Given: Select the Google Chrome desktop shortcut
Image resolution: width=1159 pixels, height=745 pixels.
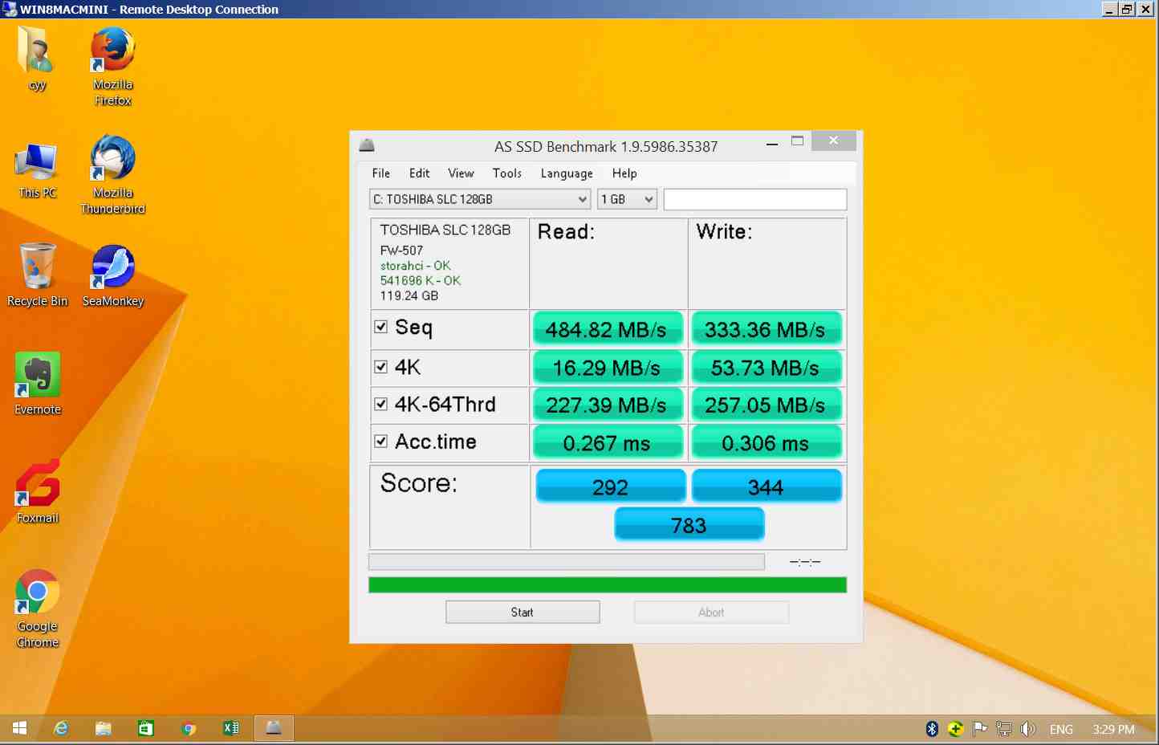Looking at the screenshot, I should click(x=37, y=609).
